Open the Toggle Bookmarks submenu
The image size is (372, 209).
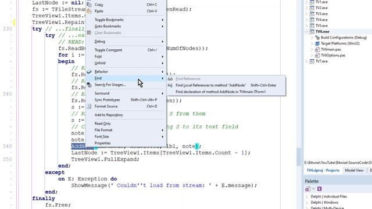point(126,20)
